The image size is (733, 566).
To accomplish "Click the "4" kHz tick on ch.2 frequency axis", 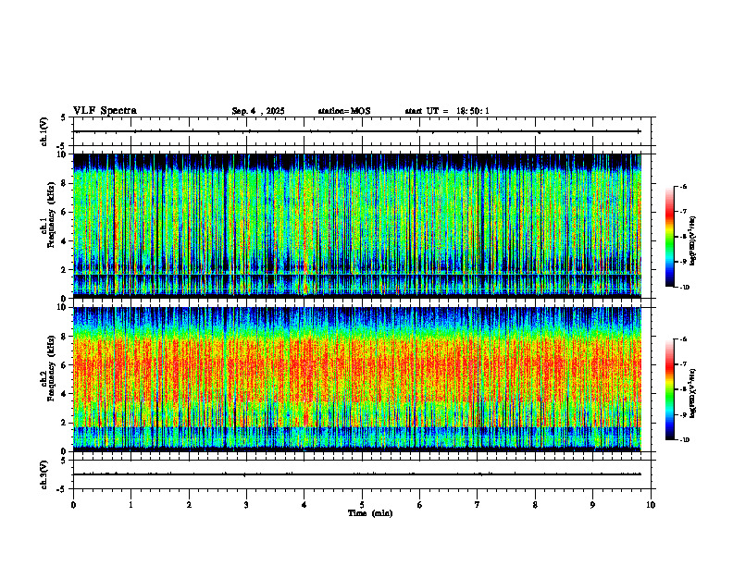I will 65,394.
